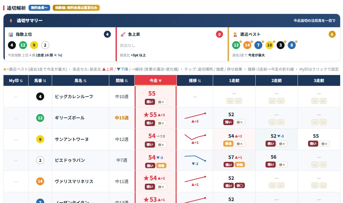343x203 pixels.
Task: Click the 指数値: 無料会員は重賞のみ badge
Action: 76,8
